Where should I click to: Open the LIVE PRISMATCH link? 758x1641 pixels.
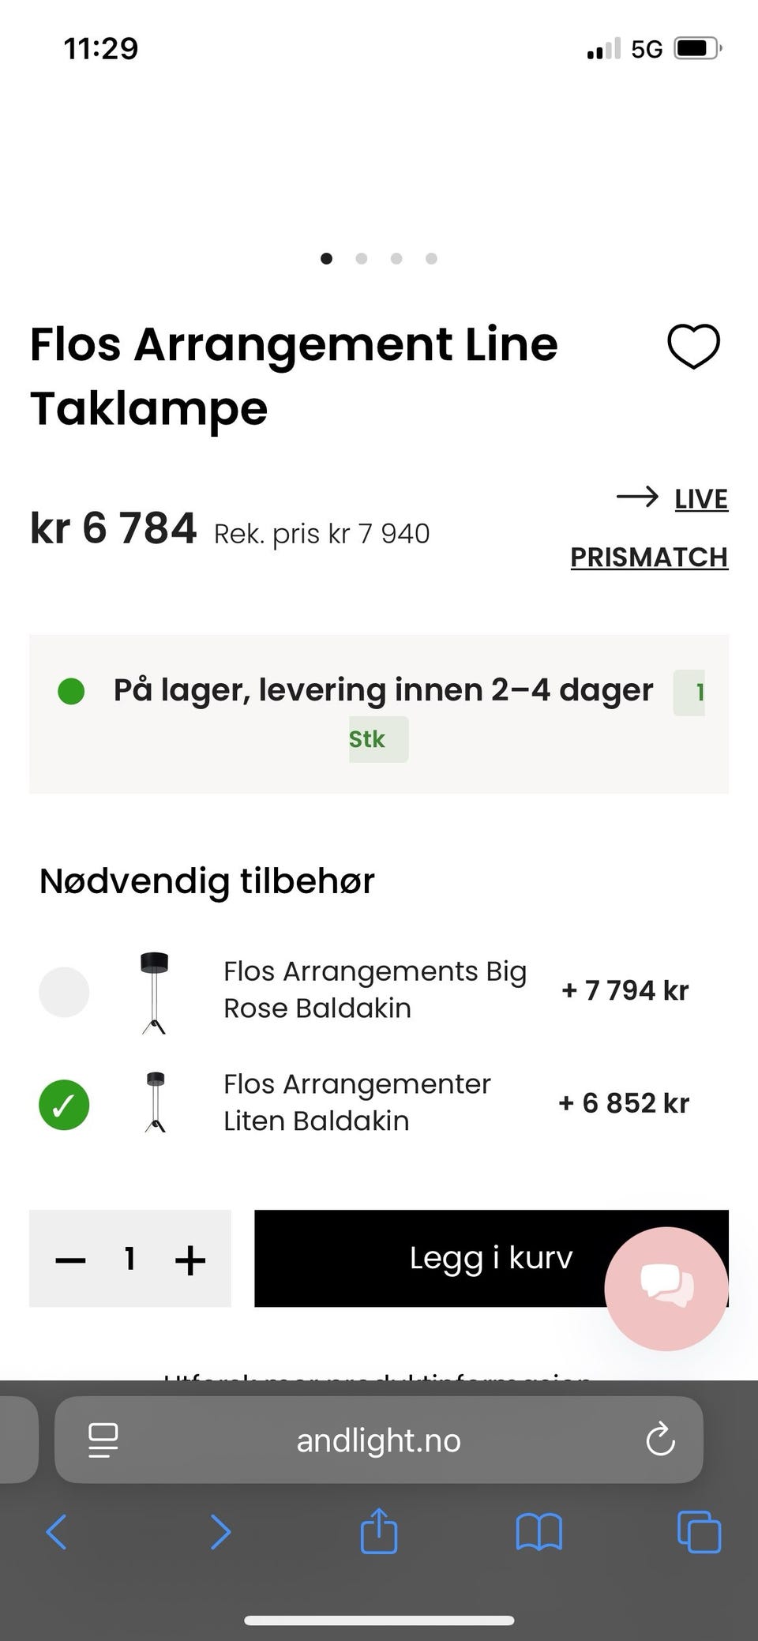[x=649, y=528]
